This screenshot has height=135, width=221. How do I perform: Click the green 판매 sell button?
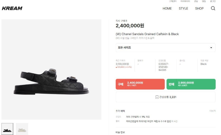(x=191, y=84)
